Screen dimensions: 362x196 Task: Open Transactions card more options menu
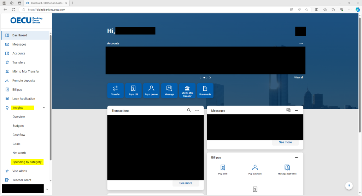click(x=197, y=111)
